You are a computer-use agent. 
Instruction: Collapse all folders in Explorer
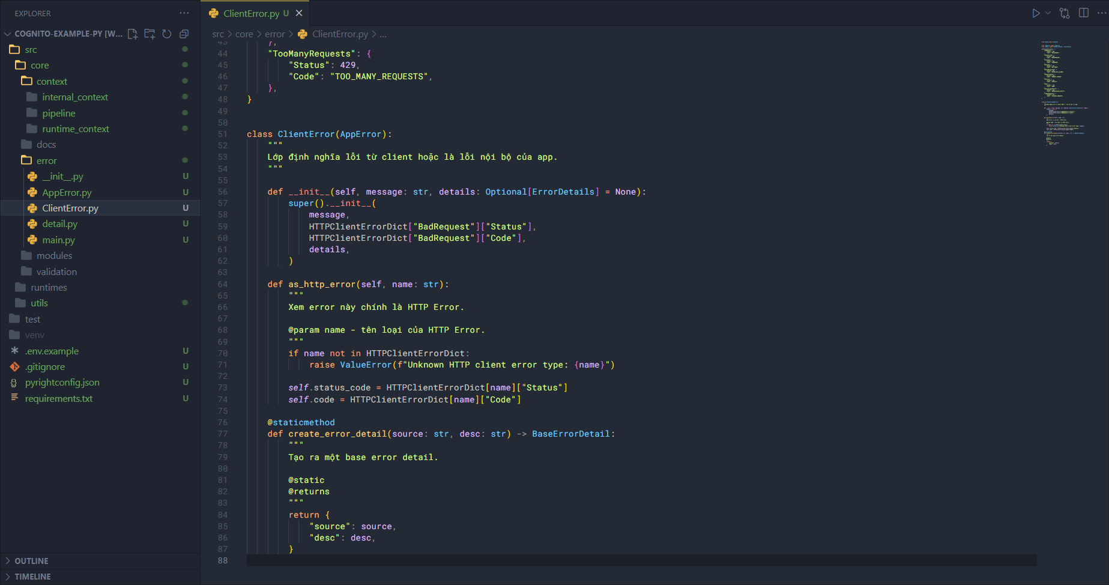(184, 34)
